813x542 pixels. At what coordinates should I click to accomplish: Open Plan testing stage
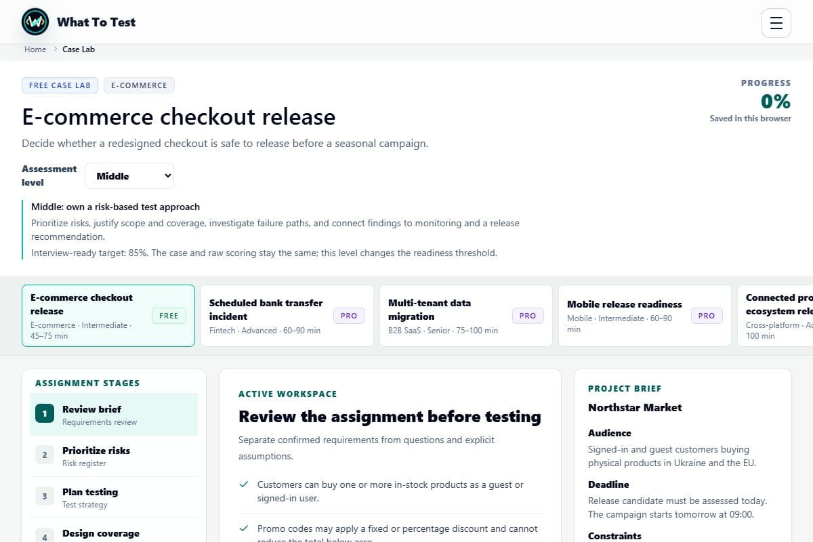coord(114,497)
